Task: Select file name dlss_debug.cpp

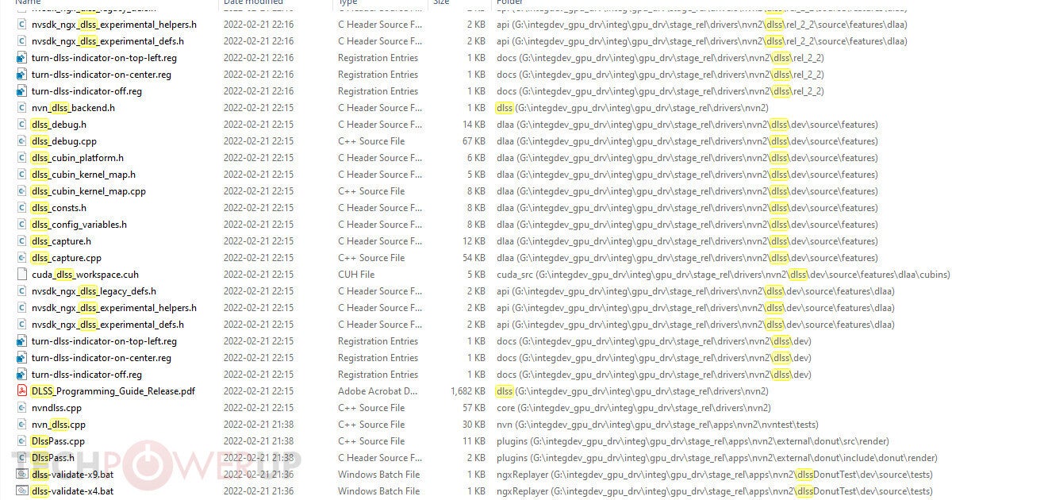Action: pyautogui.click(x=64, y=141)
